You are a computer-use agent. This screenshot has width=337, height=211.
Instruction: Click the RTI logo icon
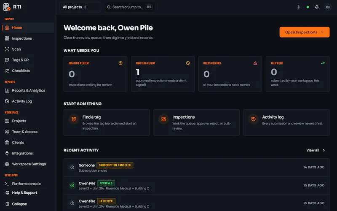pyautogui.click(x=7, y=7)
